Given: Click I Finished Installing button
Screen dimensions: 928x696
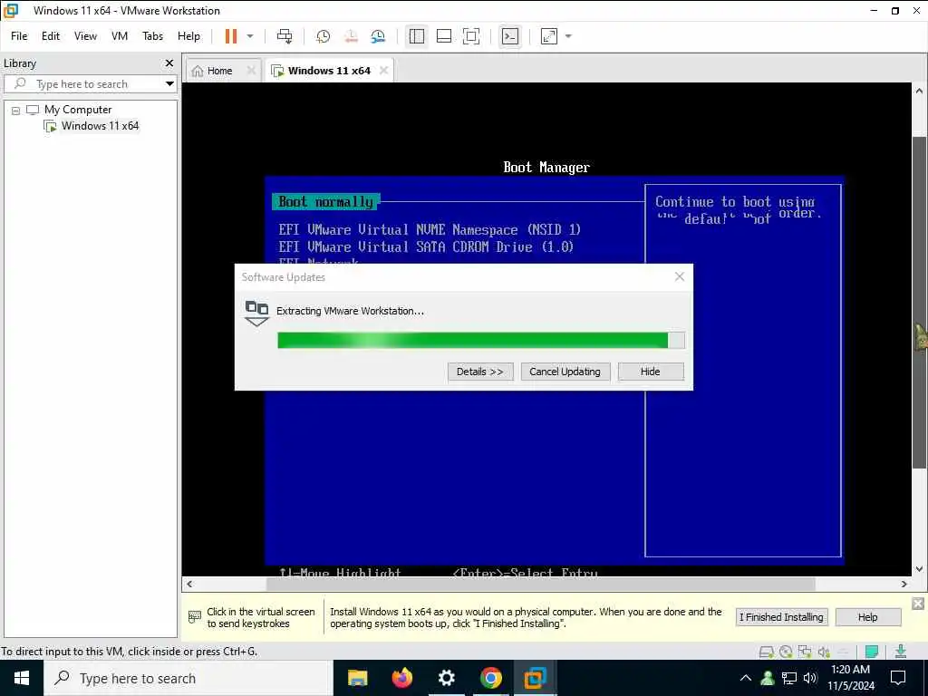Looking at the screenshot, I should point(781,617).
